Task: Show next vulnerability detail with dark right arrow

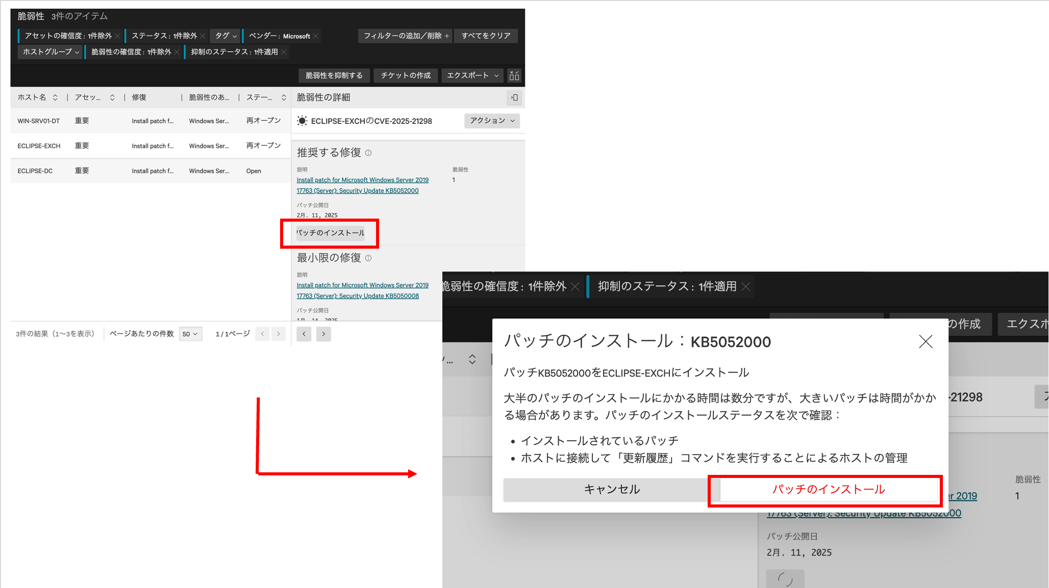Action: click(323, 334)
